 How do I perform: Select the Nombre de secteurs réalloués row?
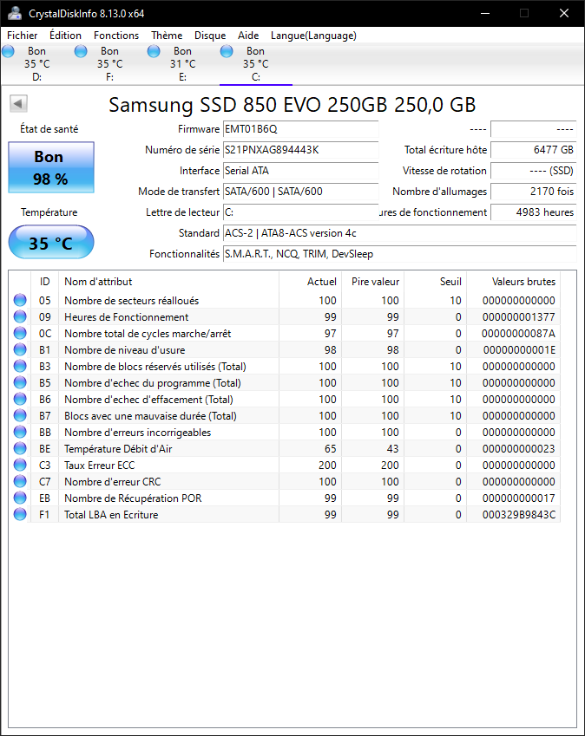(x=285, y=300)
